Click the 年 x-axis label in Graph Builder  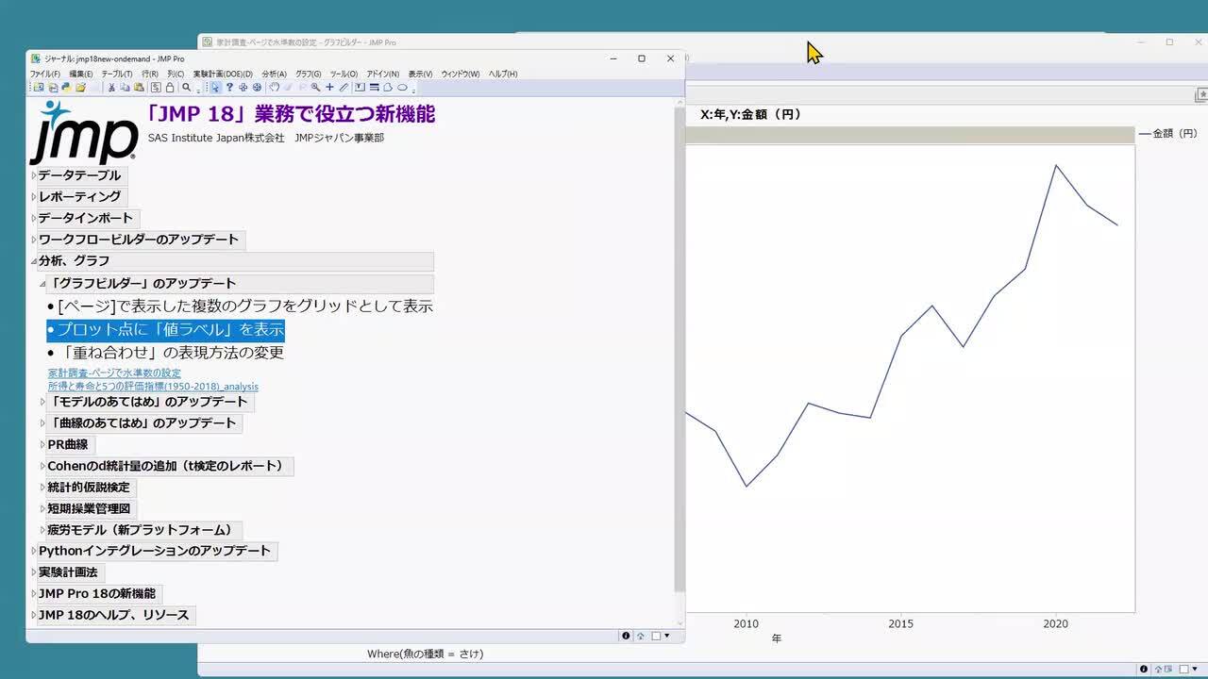777,638
